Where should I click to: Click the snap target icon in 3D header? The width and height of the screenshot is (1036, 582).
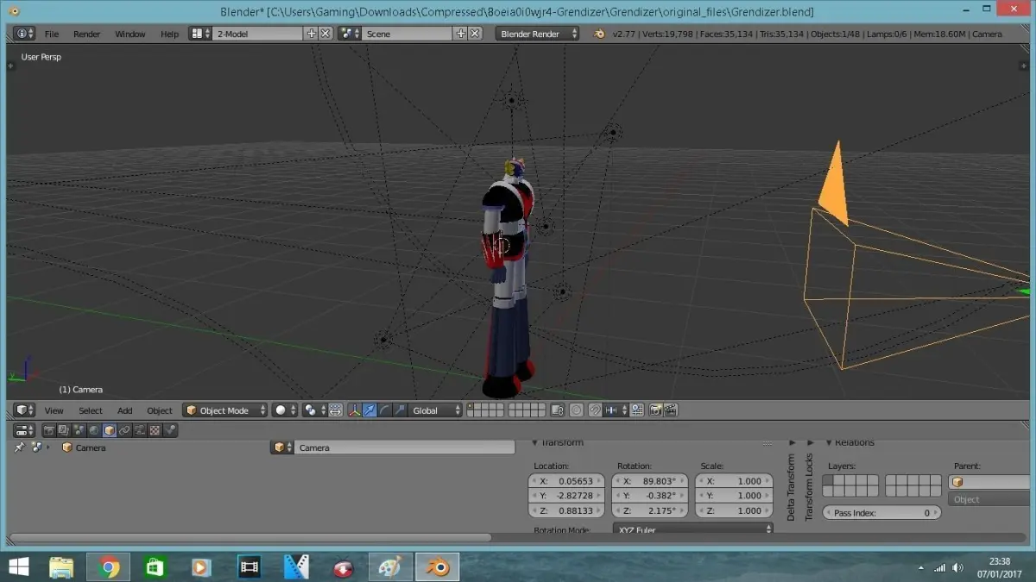(x=637, y=410)
